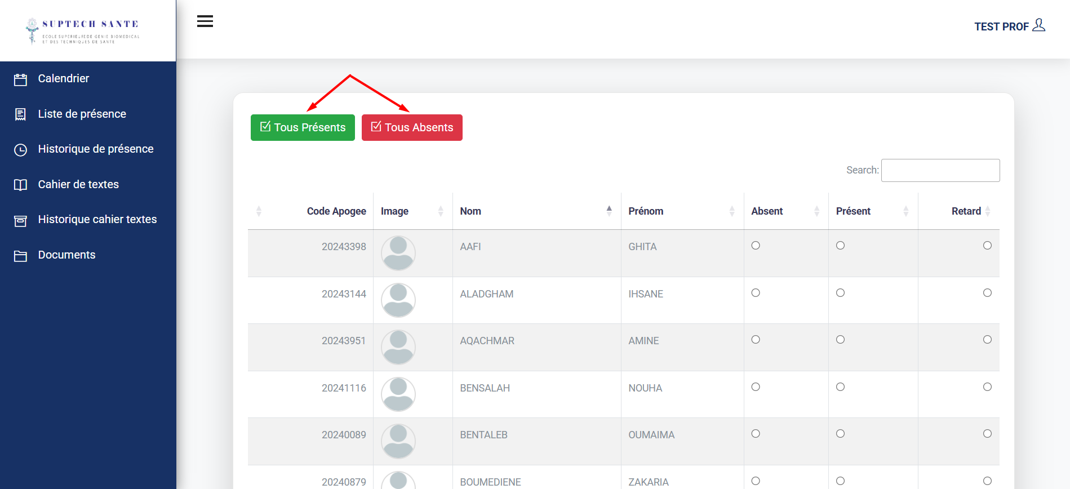This screenshot has height=489, width=1070.
Task: Click the Historique de présence clock icon
Action: pos(20,150)
